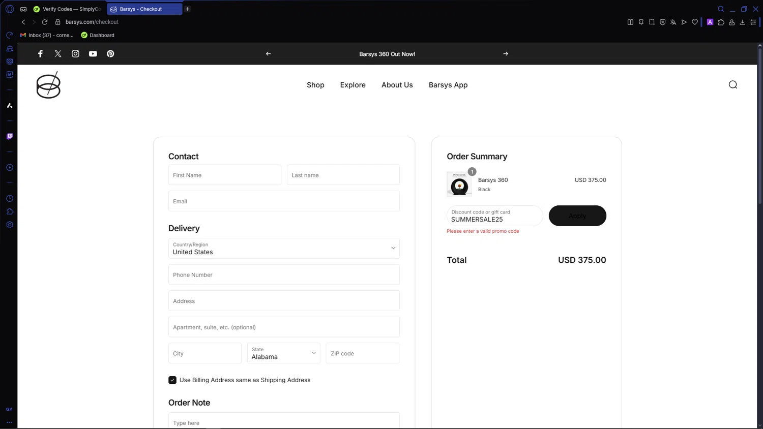Screen dimensions: 763x429
Task: Open Settings gear in the sidebar
Action: pyautogui.click(x=10, y=225)
